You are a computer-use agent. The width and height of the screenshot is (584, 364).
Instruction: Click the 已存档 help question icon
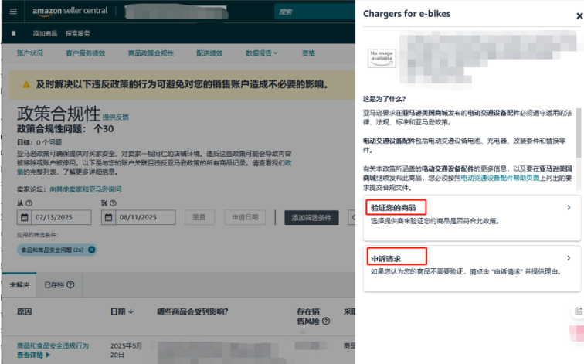(x=70, y=284)
